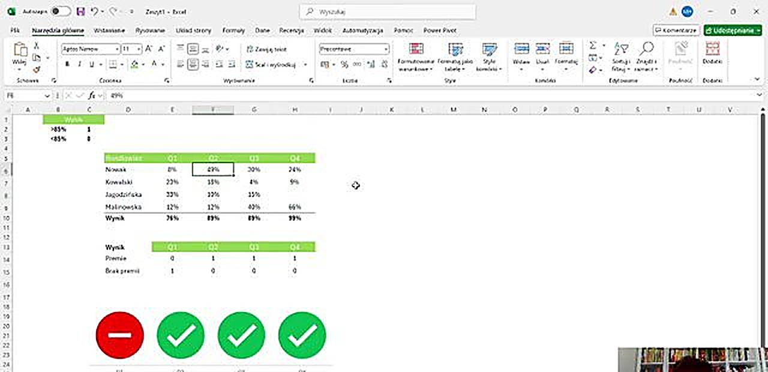Toggle bold formatting in Czcionka group
The image size is (768, 372).
point(67,64)
